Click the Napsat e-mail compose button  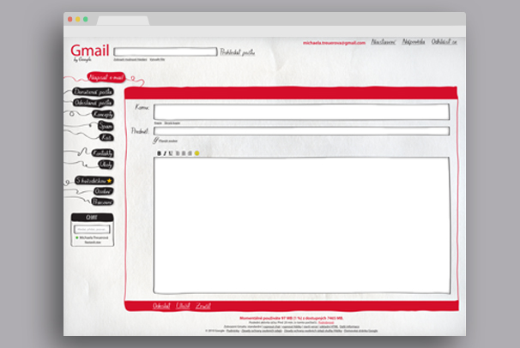pos(106,77)
